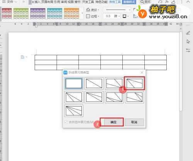
Task: Switch to the 开发工具 developer tab
Action: click(x=88, y=2)
